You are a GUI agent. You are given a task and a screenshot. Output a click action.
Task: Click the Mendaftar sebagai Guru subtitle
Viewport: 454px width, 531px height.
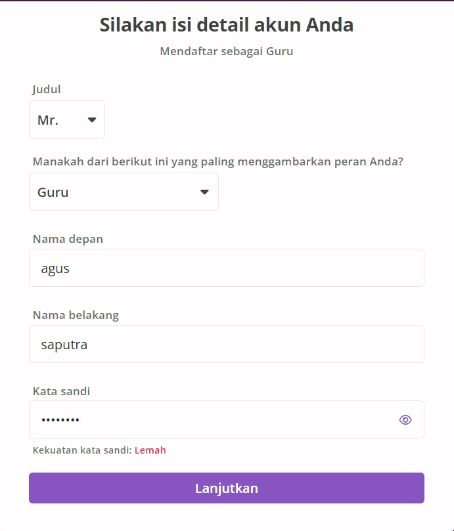(227, 51)
